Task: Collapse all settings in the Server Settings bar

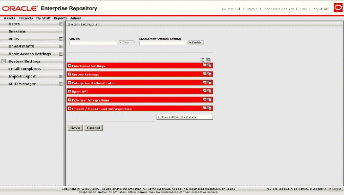Action: click(205, 74)
